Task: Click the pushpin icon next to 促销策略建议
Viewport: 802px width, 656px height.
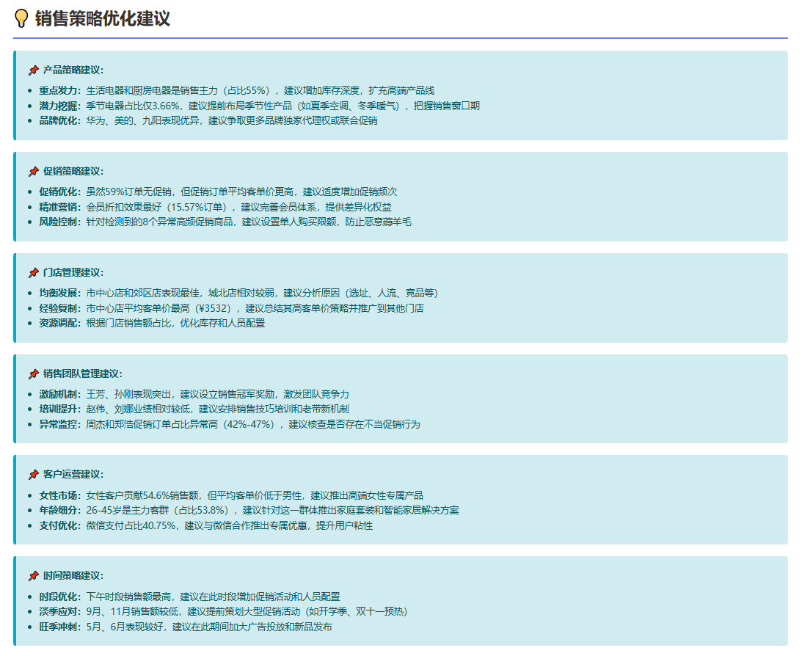Action: (33, 172)
